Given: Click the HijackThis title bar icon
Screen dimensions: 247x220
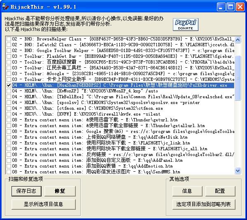Looking at the screenshot, I should pos(6,7).
